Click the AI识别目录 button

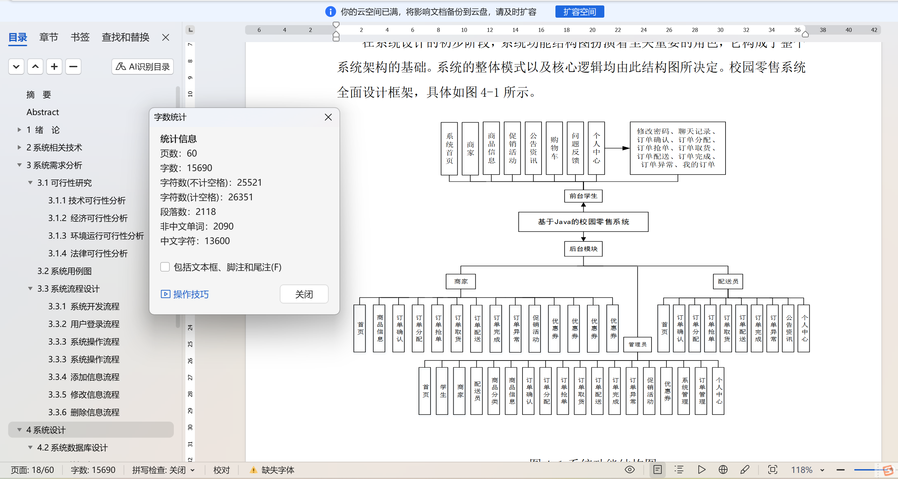(x=142, y=67)
